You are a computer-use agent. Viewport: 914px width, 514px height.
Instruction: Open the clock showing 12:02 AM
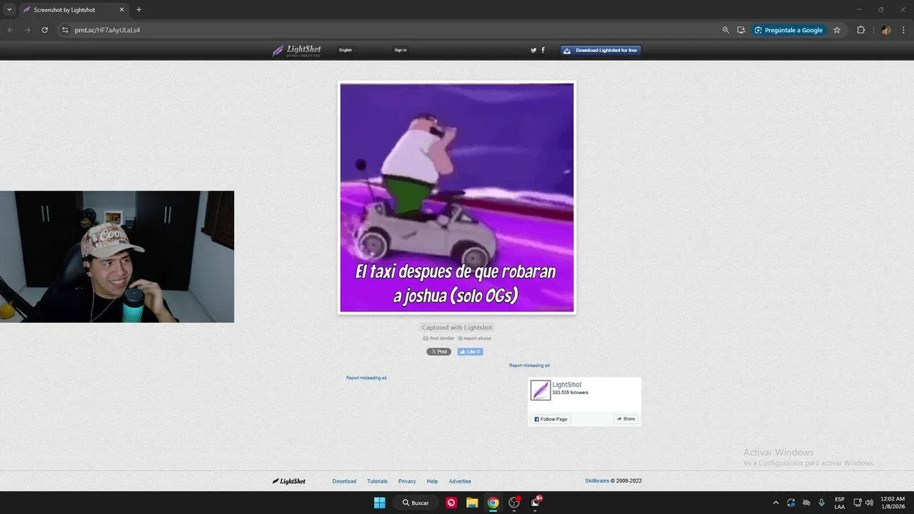pos(893,503)
